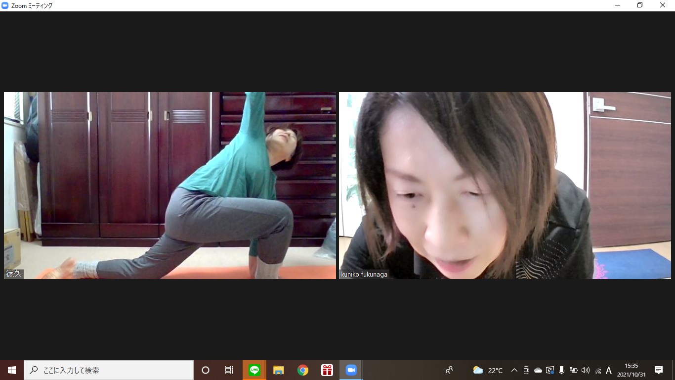Select the Zoom taskbar icon
The height and width of the screenshot is (380, 675).
351,370
